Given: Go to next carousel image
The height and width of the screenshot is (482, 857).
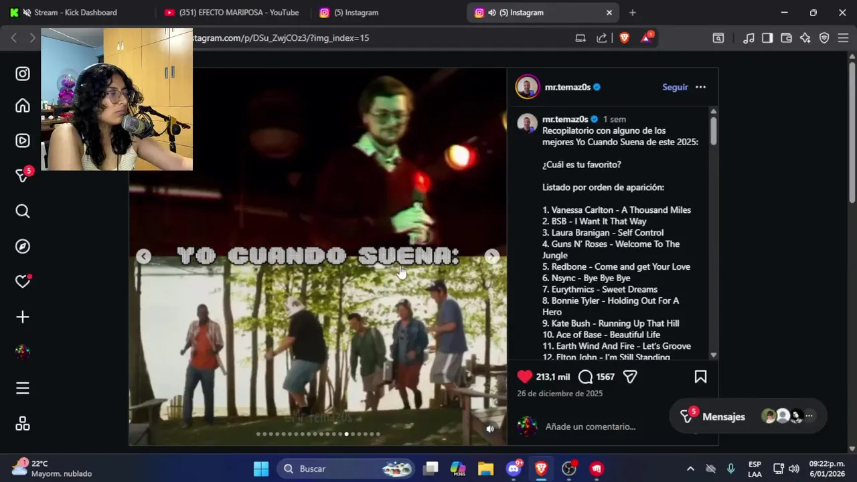Looking at the screenshot, I should point(492,256).
